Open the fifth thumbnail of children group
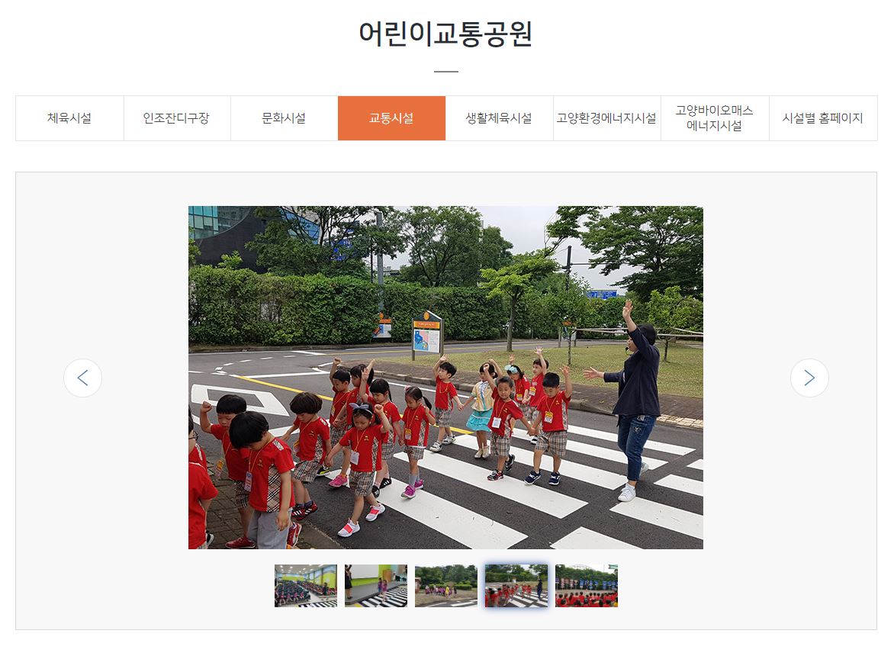The height and width of the screenshot is (653, 894). [586, 586]
